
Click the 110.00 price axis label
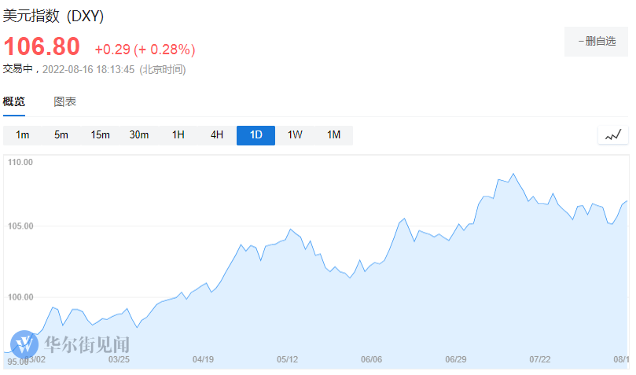(x=20, y=163)
